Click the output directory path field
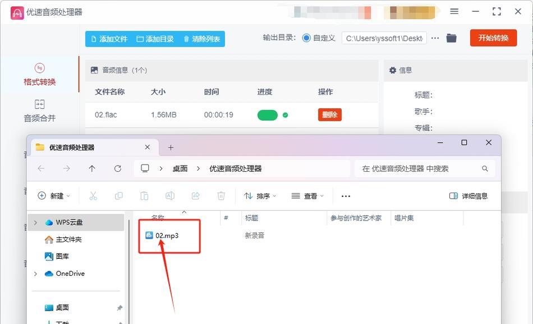The image size is (533, 324). click(x=384, y=38)
